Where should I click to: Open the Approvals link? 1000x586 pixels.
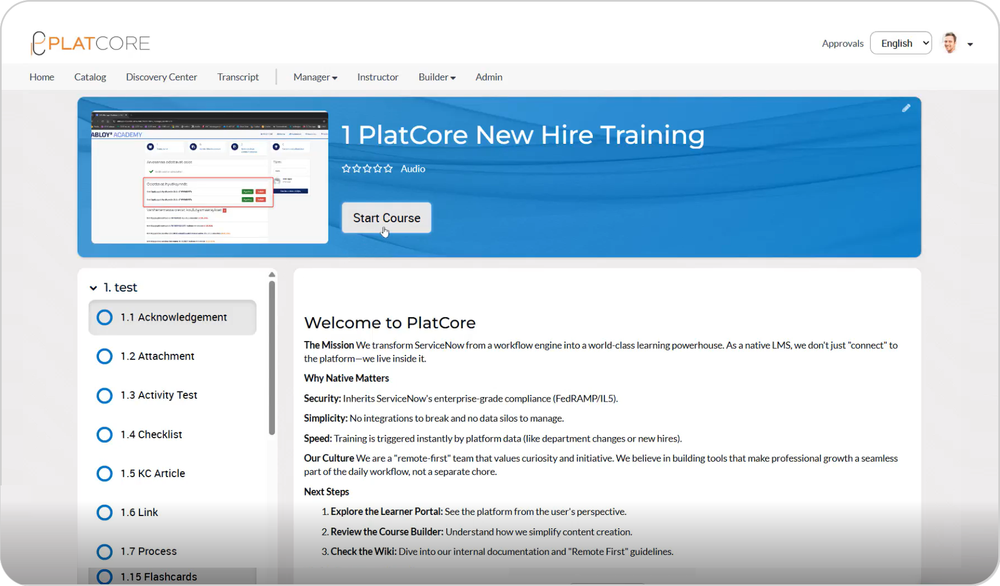842,43
